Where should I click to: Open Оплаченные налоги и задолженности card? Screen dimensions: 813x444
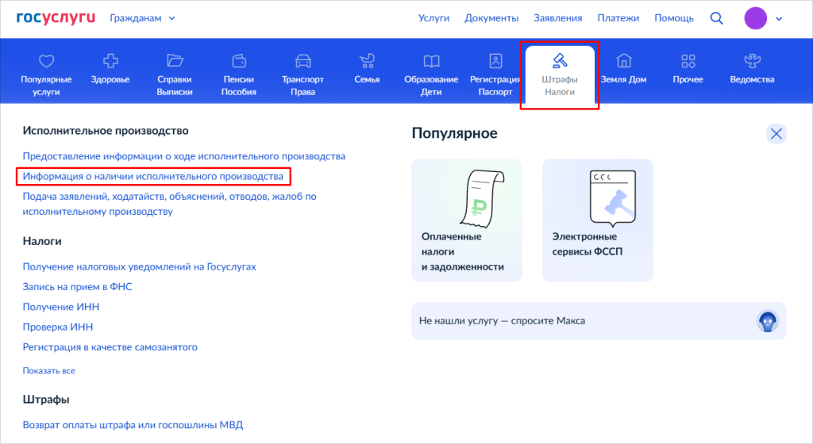[x=467, y=220]
